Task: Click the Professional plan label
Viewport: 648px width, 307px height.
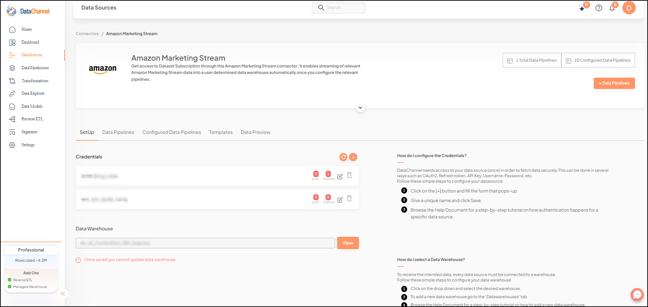Action: (x=31, y=250)
